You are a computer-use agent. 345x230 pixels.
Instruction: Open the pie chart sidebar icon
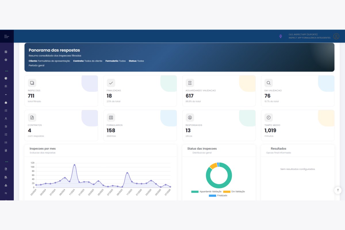(6, 78)
